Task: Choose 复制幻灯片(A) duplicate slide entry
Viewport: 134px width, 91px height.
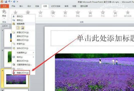Action: [23, 36]
